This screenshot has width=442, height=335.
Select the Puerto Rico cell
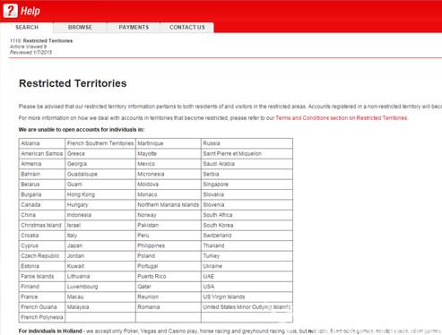click(x=169, y=276)
